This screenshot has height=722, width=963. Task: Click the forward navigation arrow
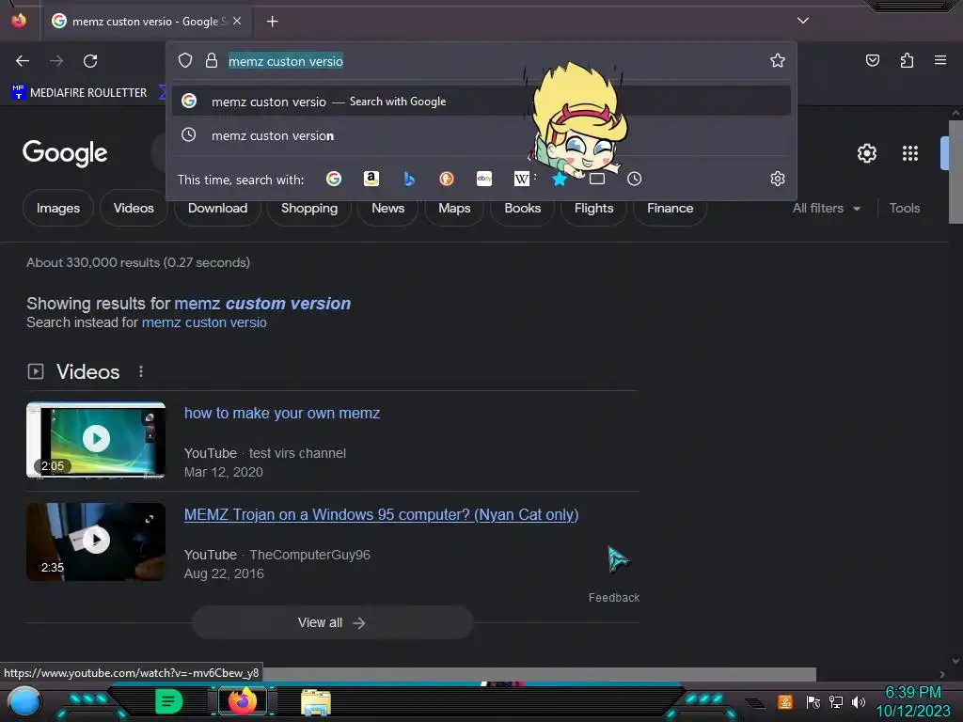click(56, 61)
